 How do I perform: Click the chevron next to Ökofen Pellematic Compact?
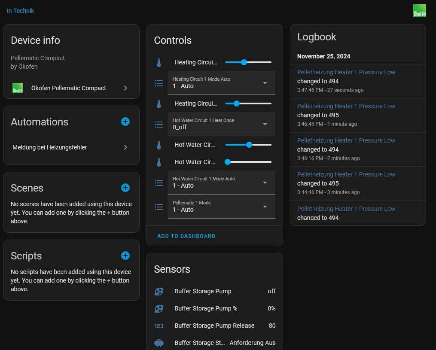[125, 88]
